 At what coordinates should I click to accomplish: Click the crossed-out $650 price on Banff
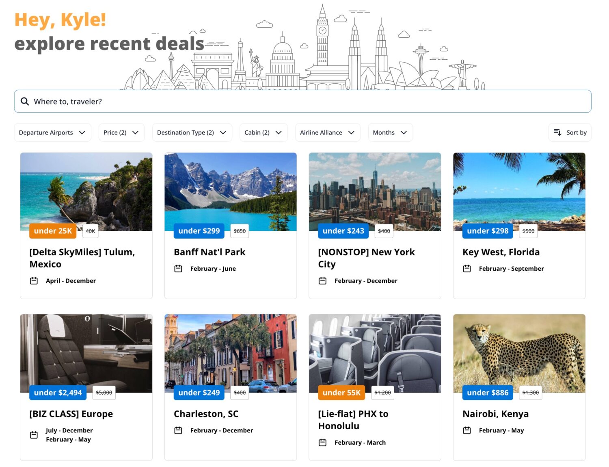(x=240, y=231)
